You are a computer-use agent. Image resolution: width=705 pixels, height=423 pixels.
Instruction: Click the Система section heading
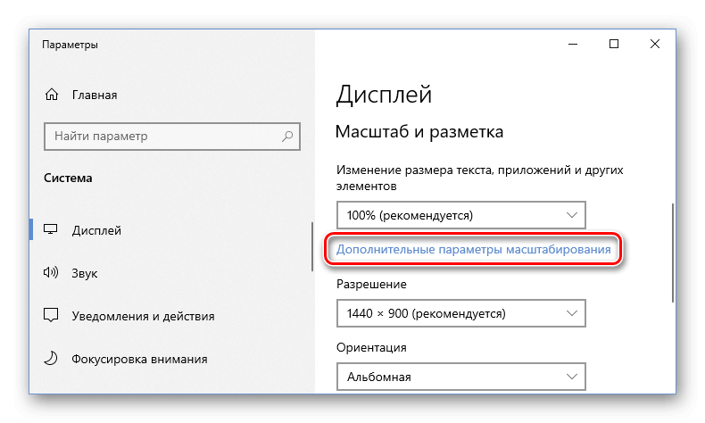click(68, 178)
